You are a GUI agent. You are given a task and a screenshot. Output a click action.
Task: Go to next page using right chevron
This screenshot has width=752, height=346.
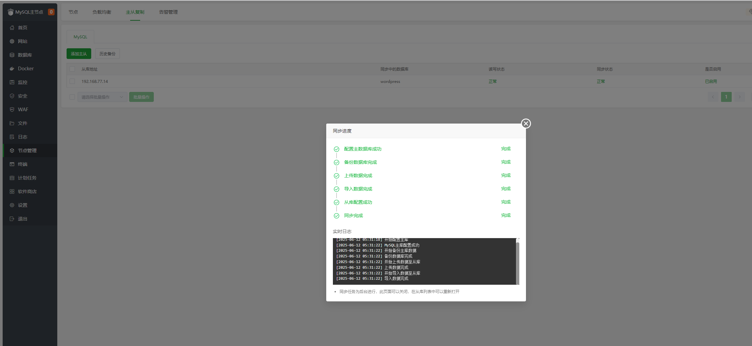click(739, 97)
